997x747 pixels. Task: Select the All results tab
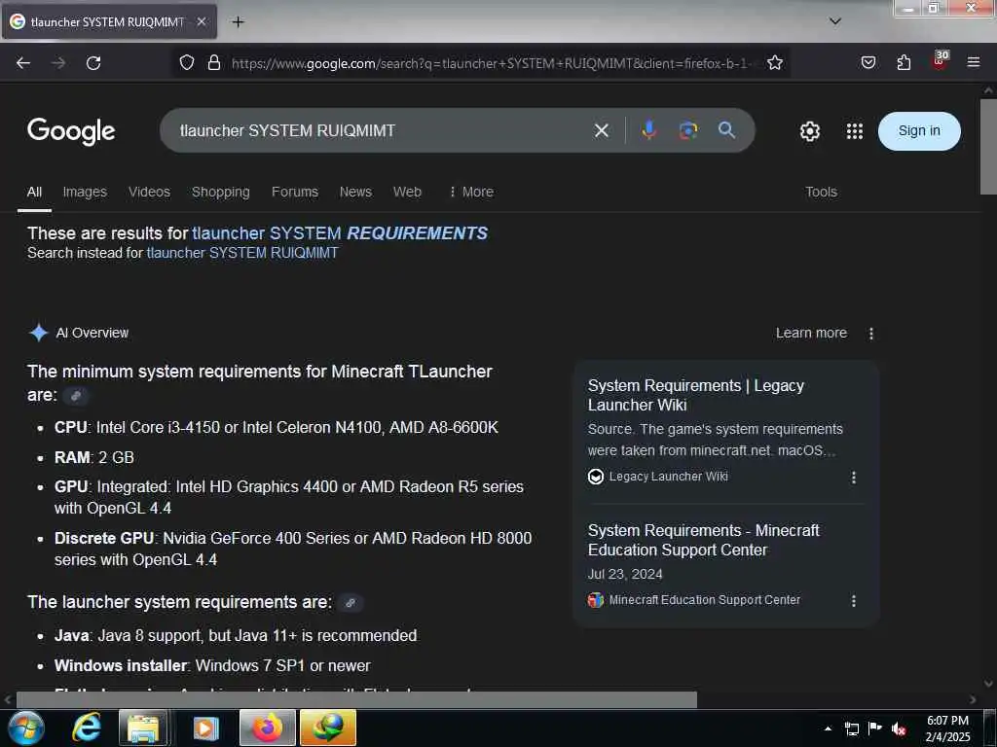pos(34,192)
